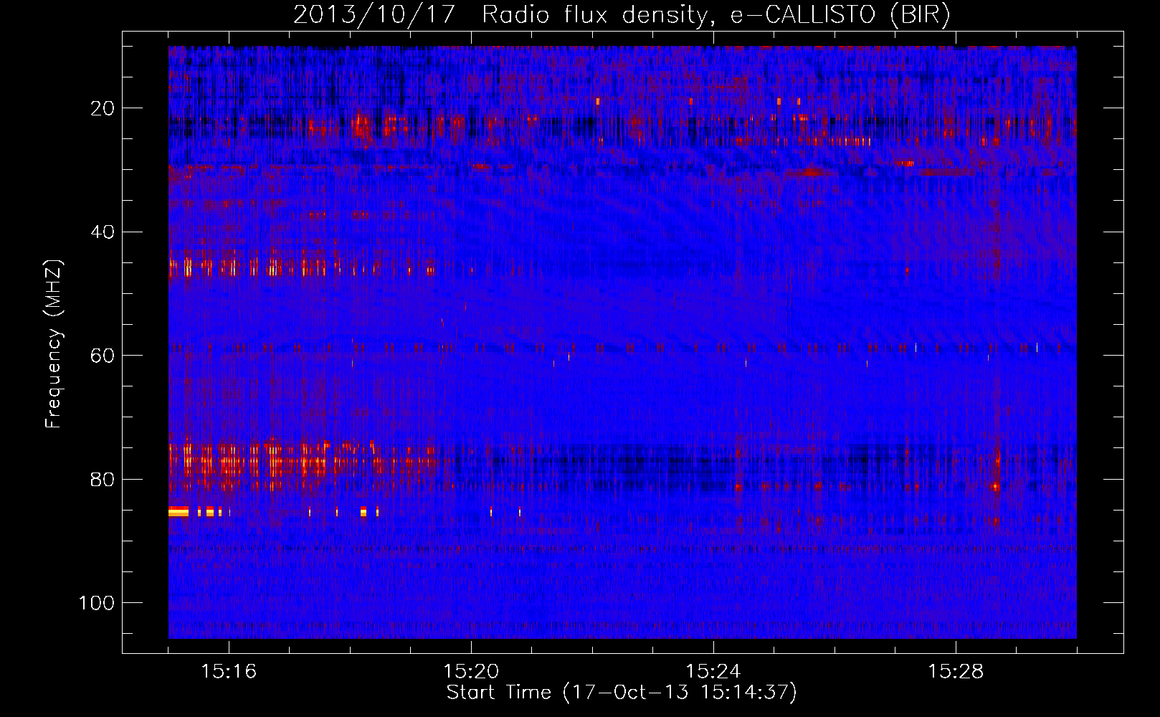Click the bright yellow burst near 85 MHz
The height and width of the screenshot is (717, 1160).
[x=179, y=511]
